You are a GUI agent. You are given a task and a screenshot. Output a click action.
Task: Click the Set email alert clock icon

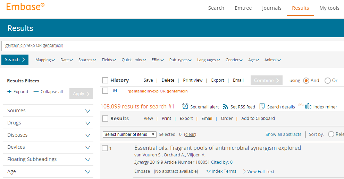pyautogui.click(x=185, y=106)
